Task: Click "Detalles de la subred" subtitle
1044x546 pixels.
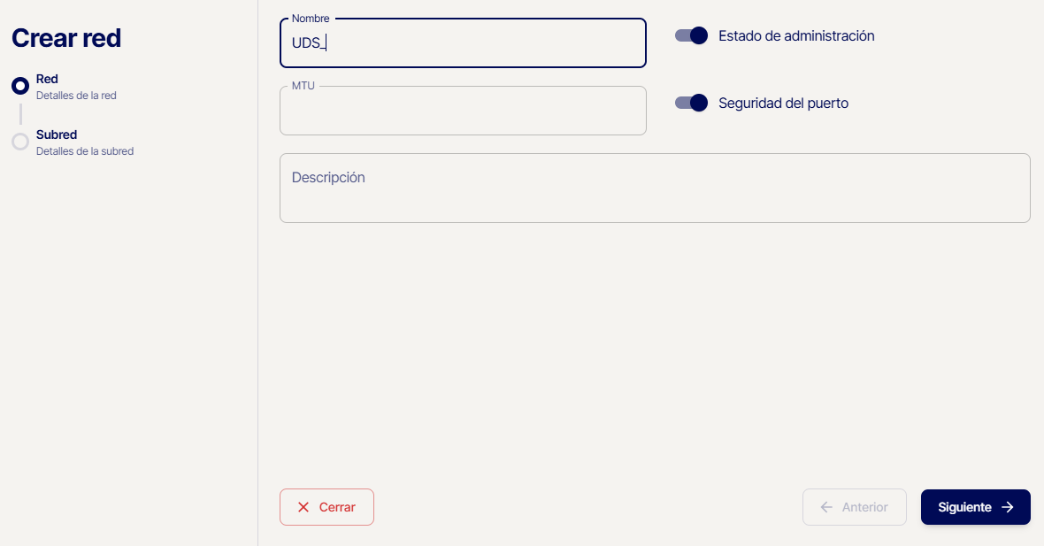Action: [x=85, y=151]
